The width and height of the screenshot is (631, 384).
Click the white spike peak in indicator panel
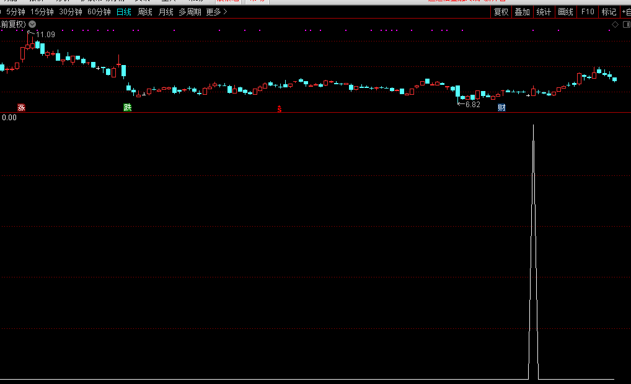[533, 126]
